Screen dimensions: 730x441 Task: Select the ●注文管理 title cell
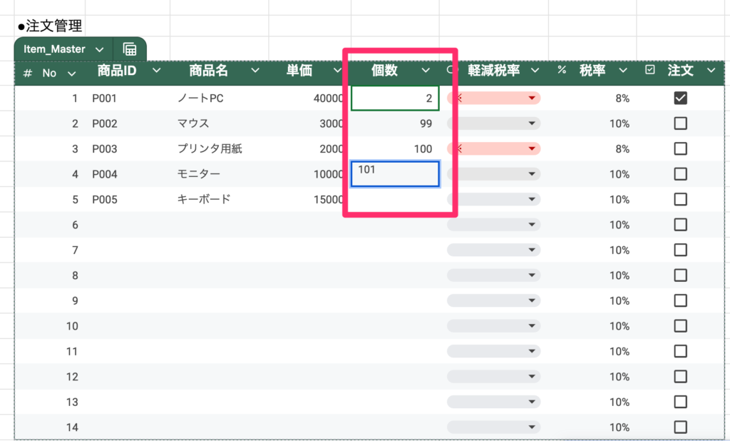tap(50, 26)
